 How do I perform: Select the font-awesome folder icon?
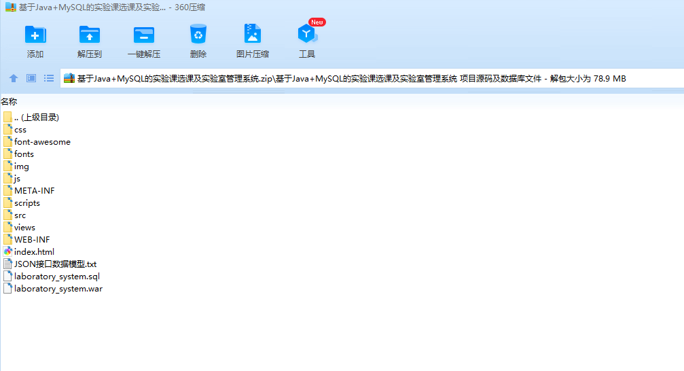(x=7, y=141)
